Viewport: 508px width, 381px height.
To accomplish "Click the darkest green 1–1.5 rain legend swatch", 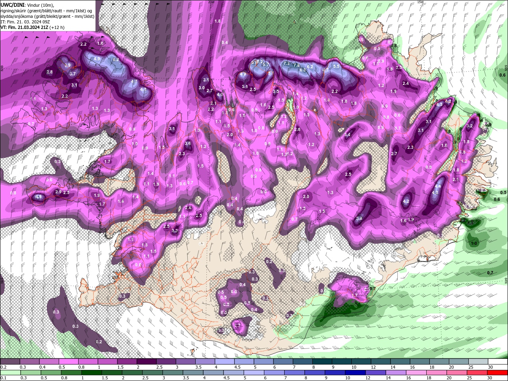I will pos(91,373).
